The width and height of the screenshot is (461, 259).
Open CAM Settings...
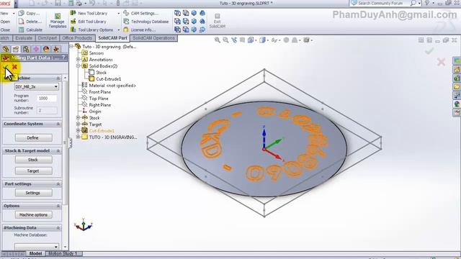[x=141, y=14]
